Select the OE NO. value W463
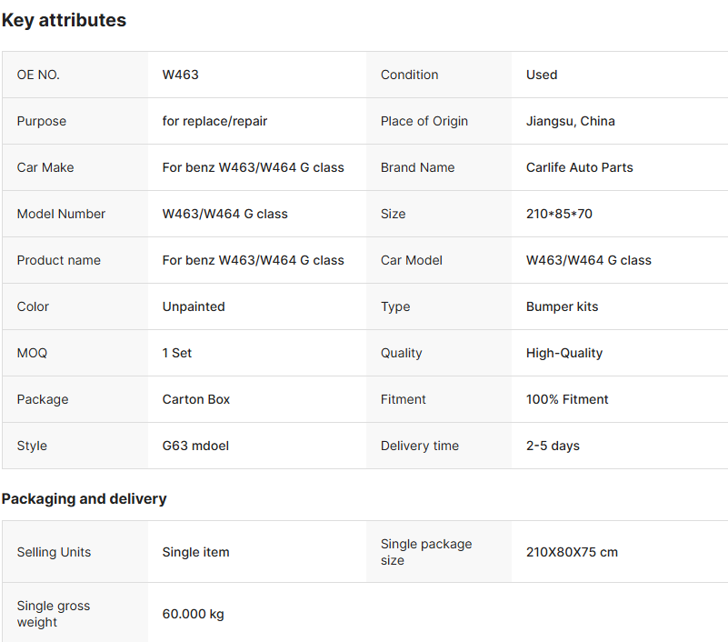 click(x=180, y=75)
